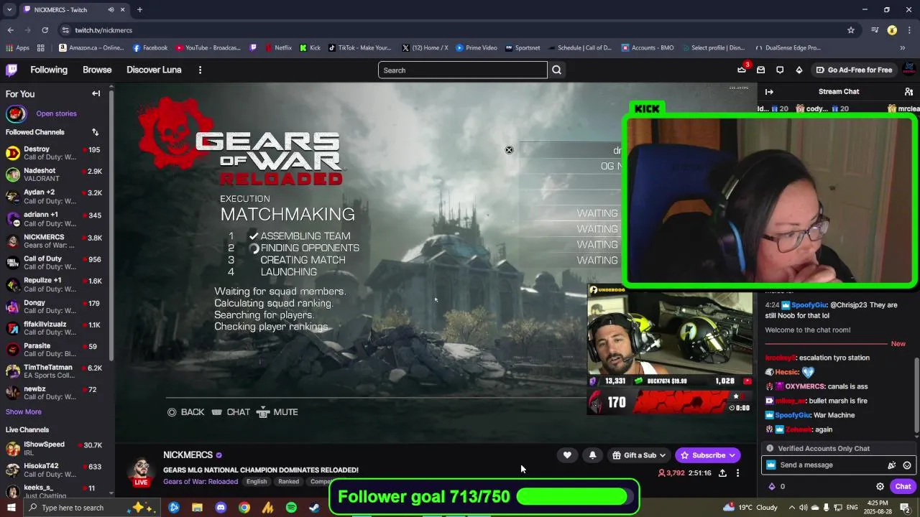The image size is (920, 517).
Task: Open the Chrome tab search dropdown arrow
Action: (9, 10)
